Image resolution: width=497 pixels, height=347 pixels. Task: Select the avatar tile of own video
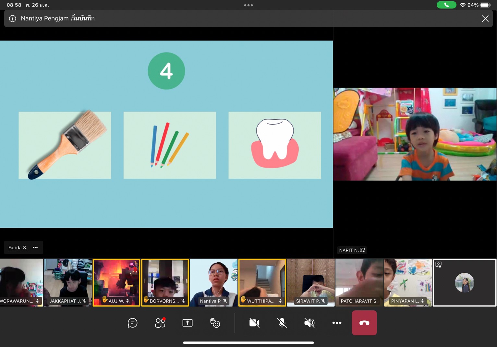coord(464,282)
